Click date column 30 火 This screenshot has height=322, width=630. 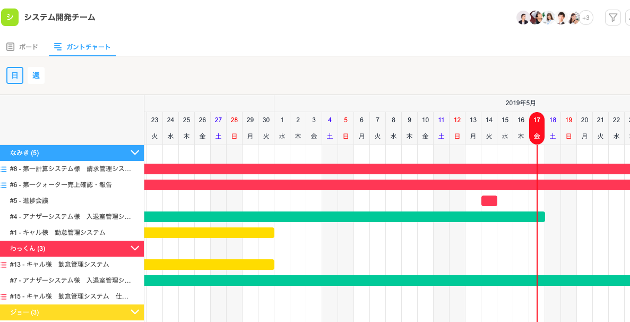266,128
